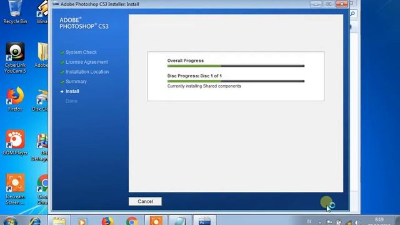The height and width of the screenshot is (225, 400).
Task: Click the Firefox icon on the taskbar
Action: click(x=107, y=221)
